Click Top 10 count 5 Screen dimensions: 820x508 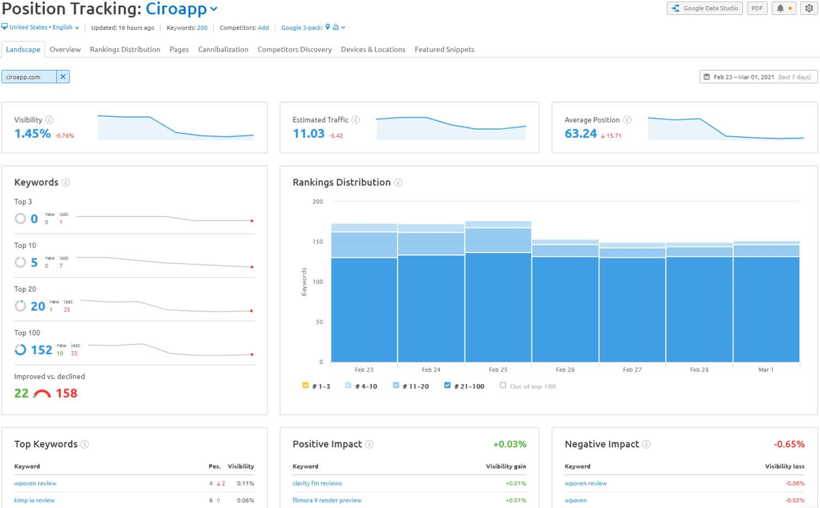34,262
